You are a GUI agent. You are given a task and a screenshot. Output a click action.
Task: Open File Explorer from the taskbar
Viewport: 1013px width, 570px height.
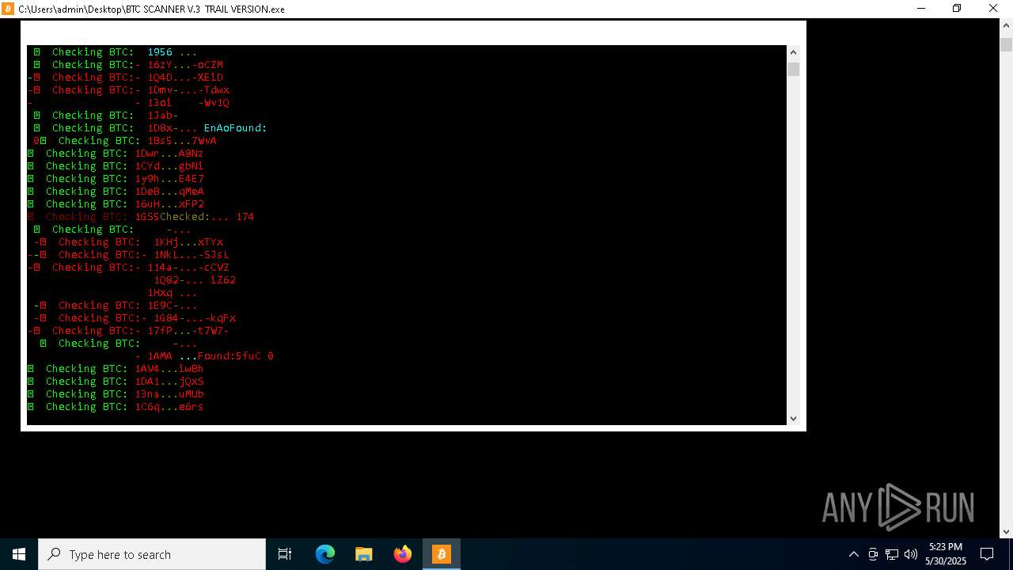364,554
